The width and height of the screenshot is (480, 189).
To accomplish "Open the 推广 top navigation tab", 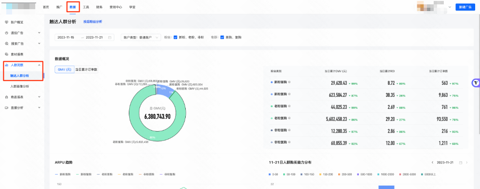I will (x=59, y=7).
